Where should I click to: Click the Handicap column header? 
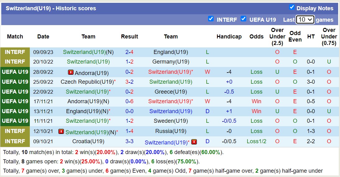(229, 37)
